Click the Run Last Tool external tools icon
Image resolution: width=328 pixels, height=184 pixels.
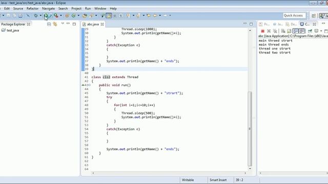pos(56,15)
